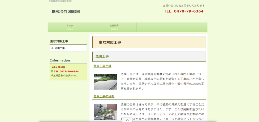Click the raked gravel garden photo
Image resolution: width=259 pixels, height=122 pixels.
[x=105, y=82]
